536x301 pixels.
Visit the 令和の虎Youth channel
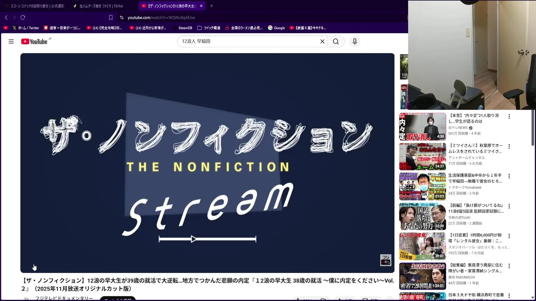459,217
